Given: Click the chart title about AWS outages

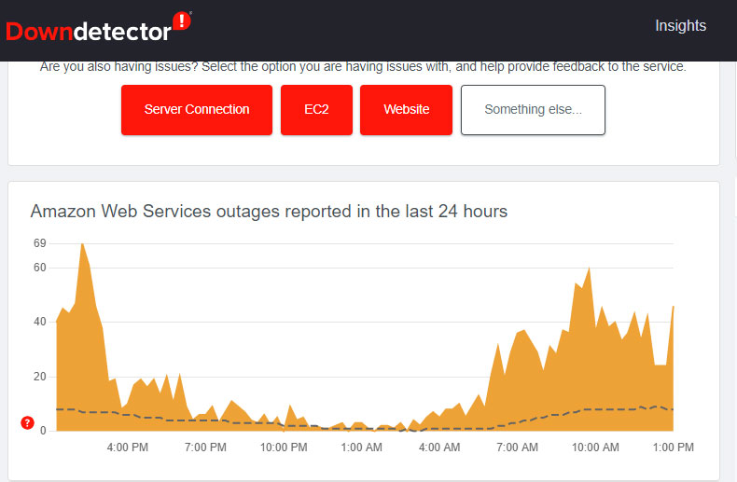Looking at the screenshot, I should tap(269, 212).
